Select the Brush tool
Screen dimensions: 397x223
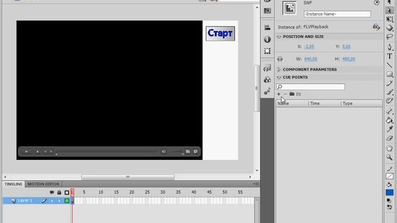point(390,92)
